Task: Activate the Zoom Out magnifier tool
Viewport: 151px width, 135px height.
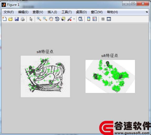Action: [45, 19]
